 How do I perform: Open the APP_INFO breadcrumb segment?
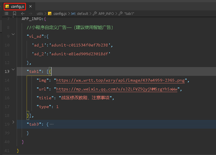pyautogui.click(x=106, y=13)
